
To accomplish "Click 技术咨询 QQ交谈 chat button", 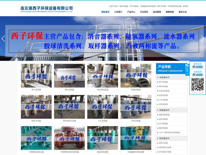I will pyautogui.click(x=197, y=67).
